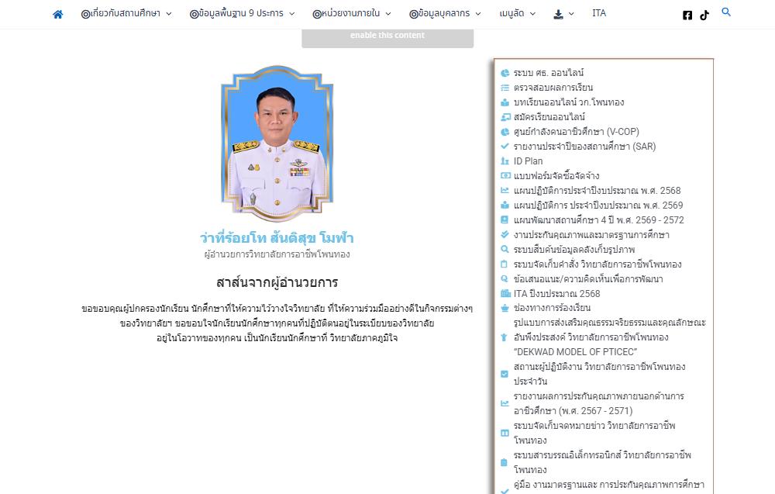Click clipboard icon beside ระบบจัดเก็บคำสั่ง

click(x=505, y=264)
